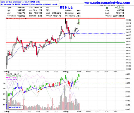Click the 64.00 axis label on RSP chart
The height and width of the screenshot is (113, 134).
click(128, 83)
